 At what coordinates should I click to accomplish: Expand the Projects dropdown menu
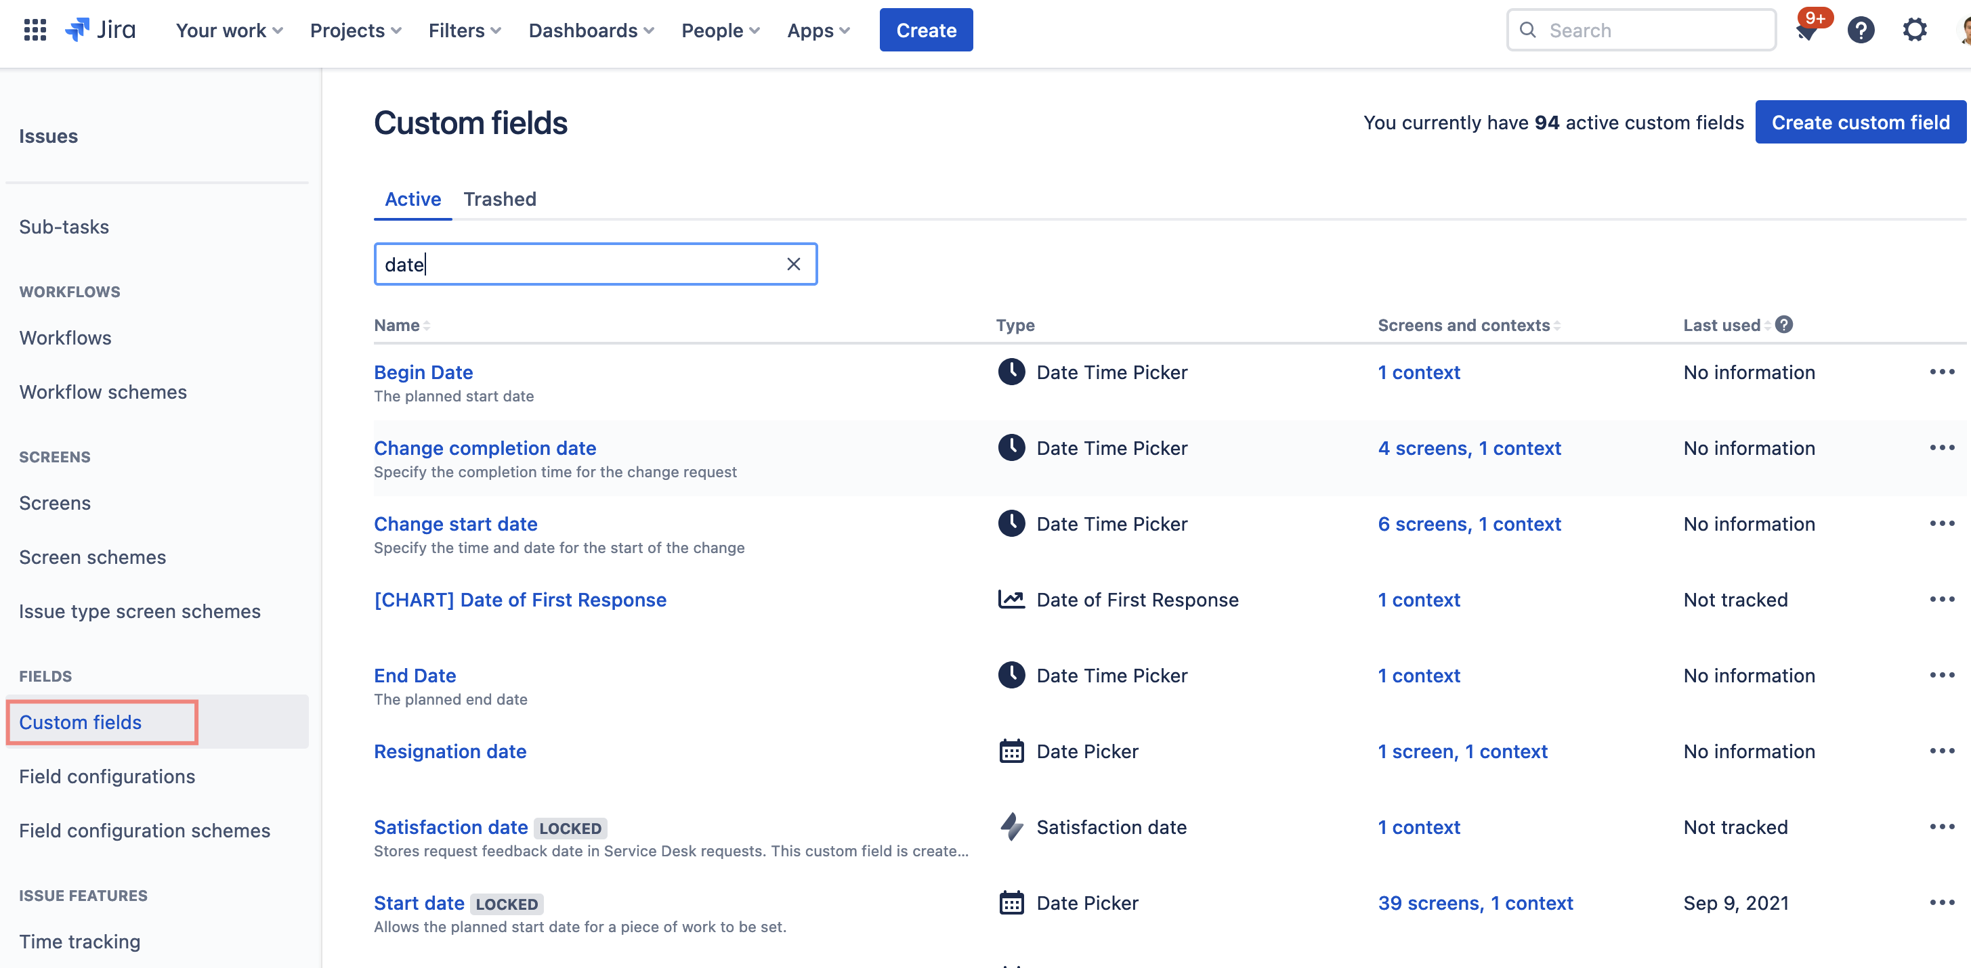click(x=355, y=30)
